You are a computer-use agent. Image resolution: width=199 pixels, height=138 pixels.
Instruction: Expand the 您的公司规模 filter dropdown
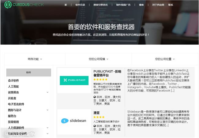click(99, 59)
